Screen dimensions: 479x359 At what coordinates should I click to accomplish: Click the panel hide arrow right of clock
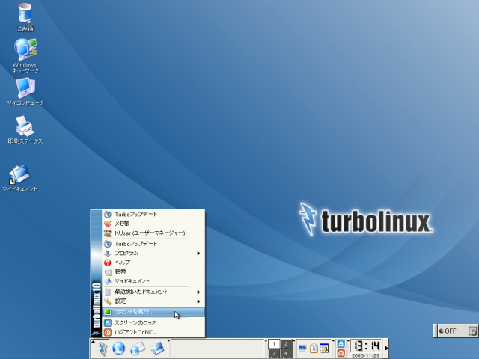(386, 349)
